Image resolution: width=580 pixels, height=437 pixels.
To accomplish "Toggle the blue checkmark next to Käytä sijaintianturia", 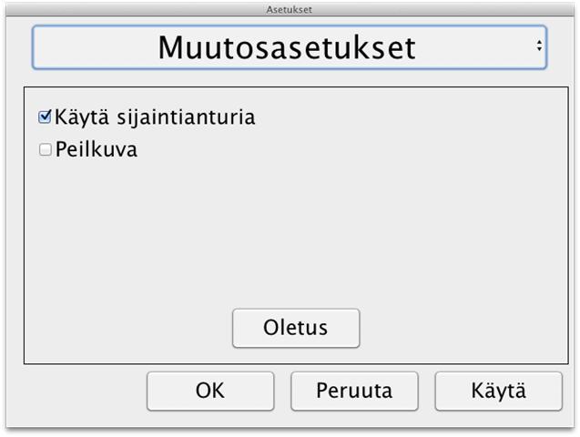I will point(45,117).
